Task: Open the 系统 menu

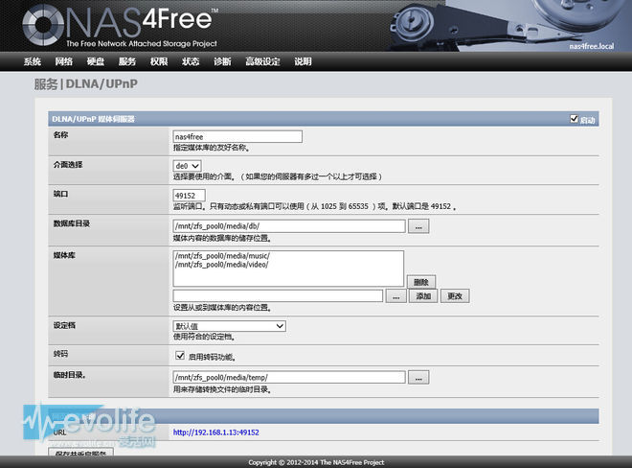Action: (x=33, y=61)
